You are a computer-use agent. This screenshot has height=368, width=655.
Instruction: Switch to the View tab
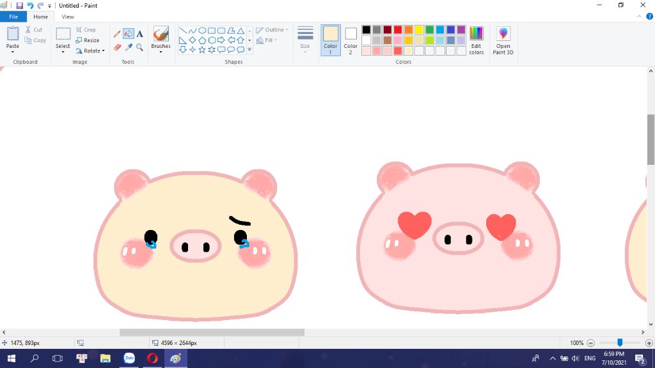tap(68, 17)
